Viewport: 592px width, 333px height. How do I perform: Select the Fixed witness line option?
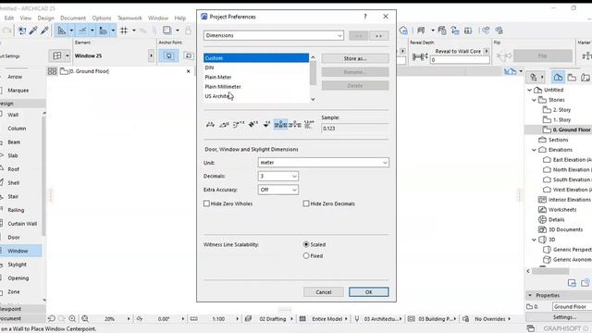306,256
